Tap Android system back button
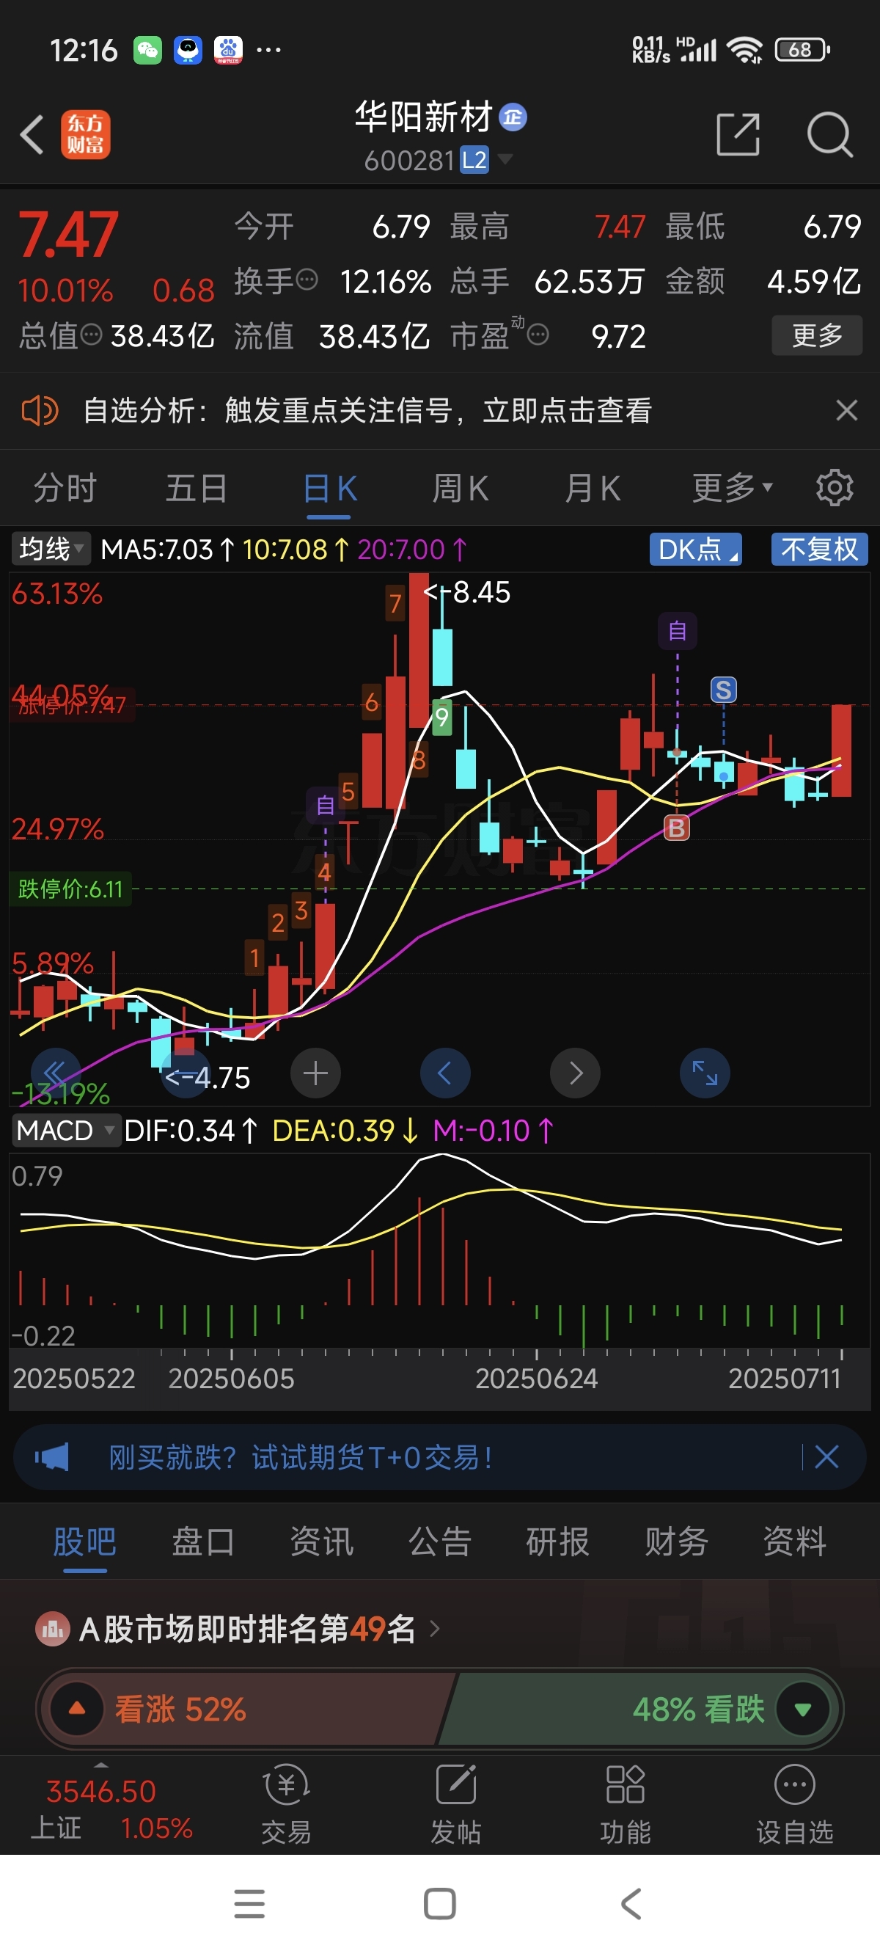The width and height of the screenshot is (880, 1959). 631,1903
